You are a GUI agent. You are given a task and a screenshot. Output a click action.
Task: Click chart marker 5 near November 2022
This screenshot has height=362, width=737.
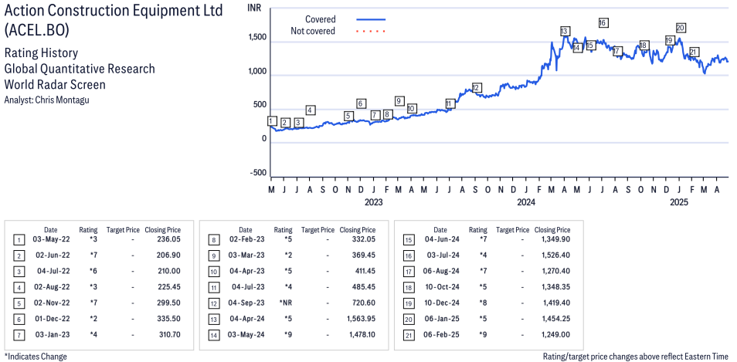tap(348, 116)
